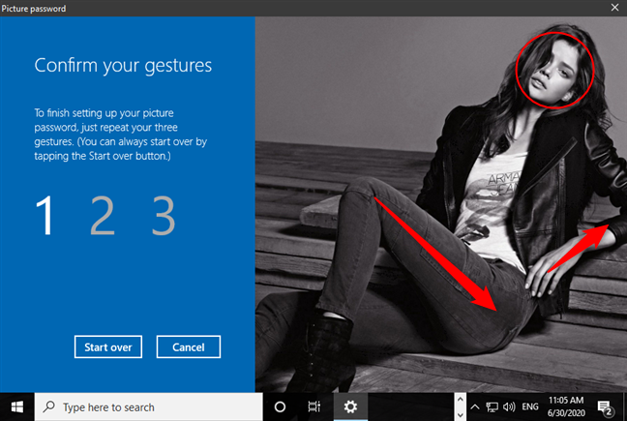The image size is (627, 421).
Task: Open Cortana from the taskbar
Action: coord(280,407)
